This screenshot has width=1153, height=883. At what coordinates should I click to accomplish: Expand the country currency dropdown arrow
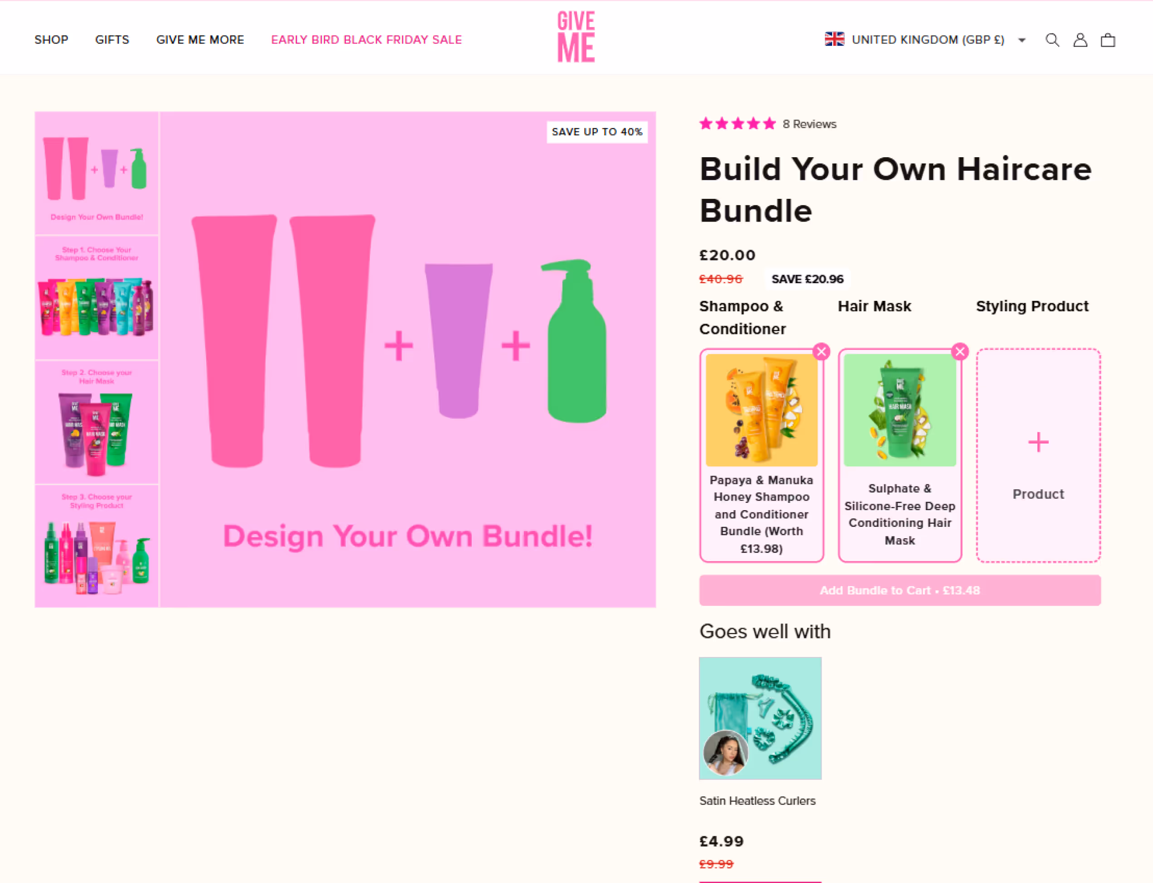(x=1022, y=40)
